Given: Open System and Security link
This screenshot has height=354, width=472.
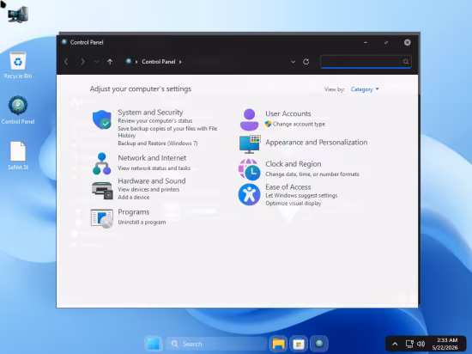Looking at the screenshot, I should pos(150,113).
